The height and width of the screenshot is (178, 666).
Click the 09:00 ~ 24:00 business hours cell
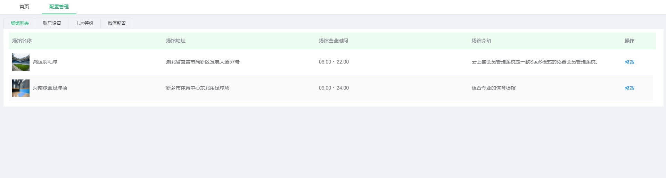coord(334,88)
